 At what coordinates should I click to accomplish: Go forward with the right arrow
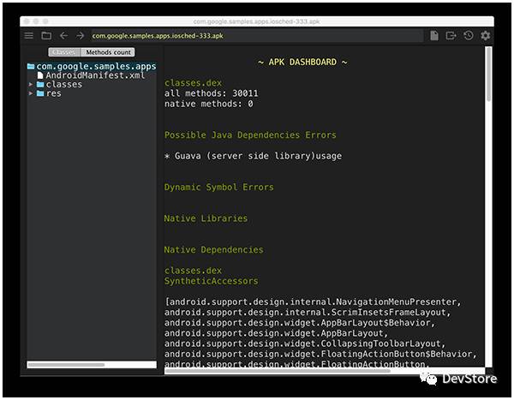81,35
